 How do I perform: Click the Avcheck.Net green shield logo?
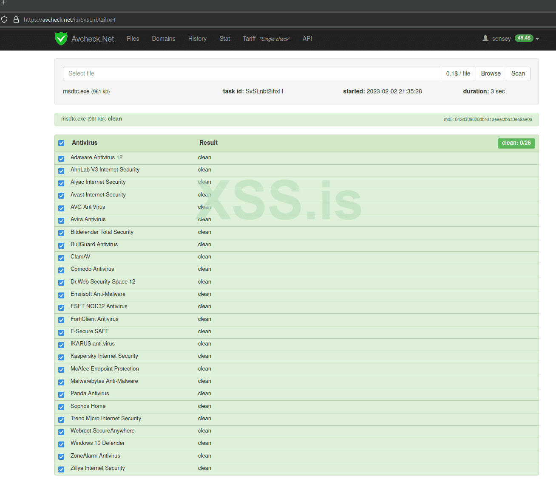click(61, 39)
